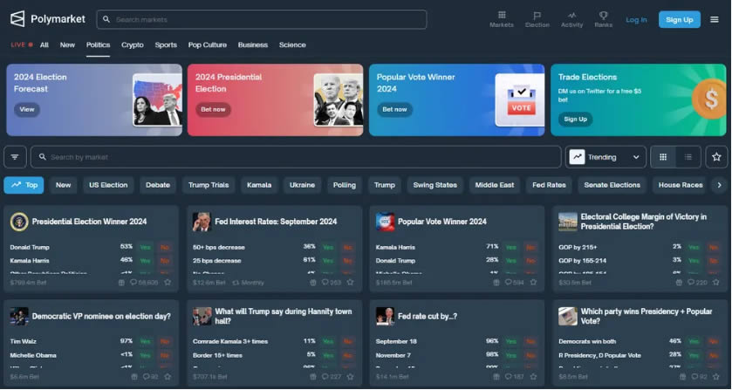The image size is (732, 390).
Task: Click the star favorites filter button
Action: [716, 157]
